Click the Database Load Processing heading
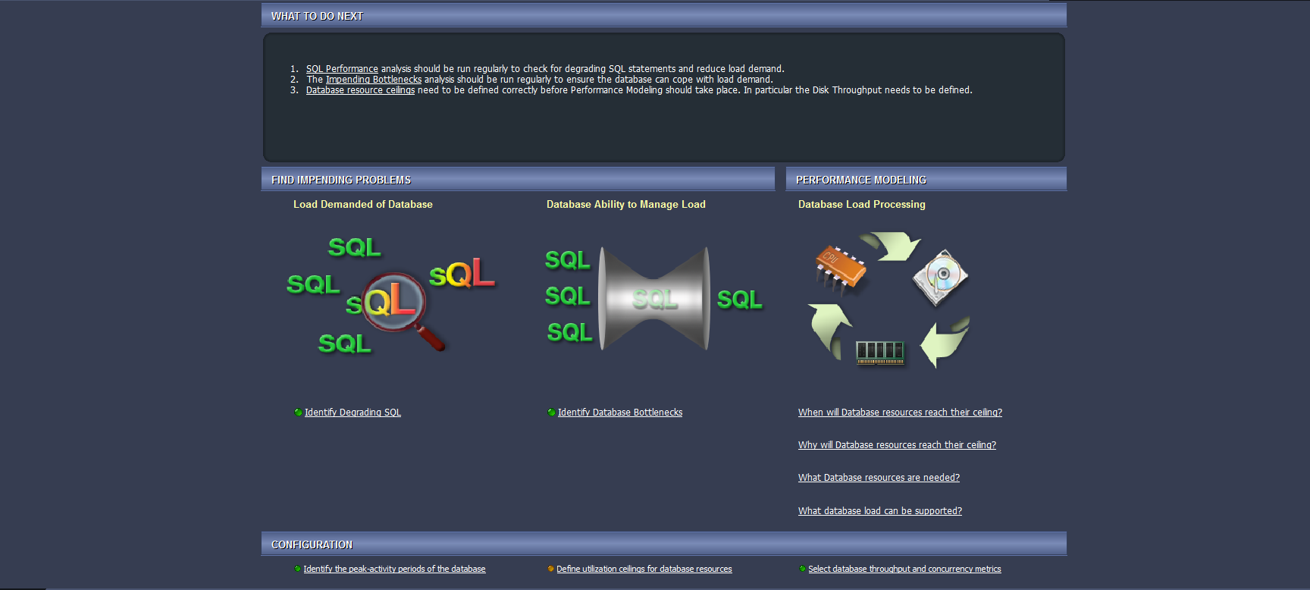The width and height of the screenshot is (1310, 590). (x=862, y=205)
